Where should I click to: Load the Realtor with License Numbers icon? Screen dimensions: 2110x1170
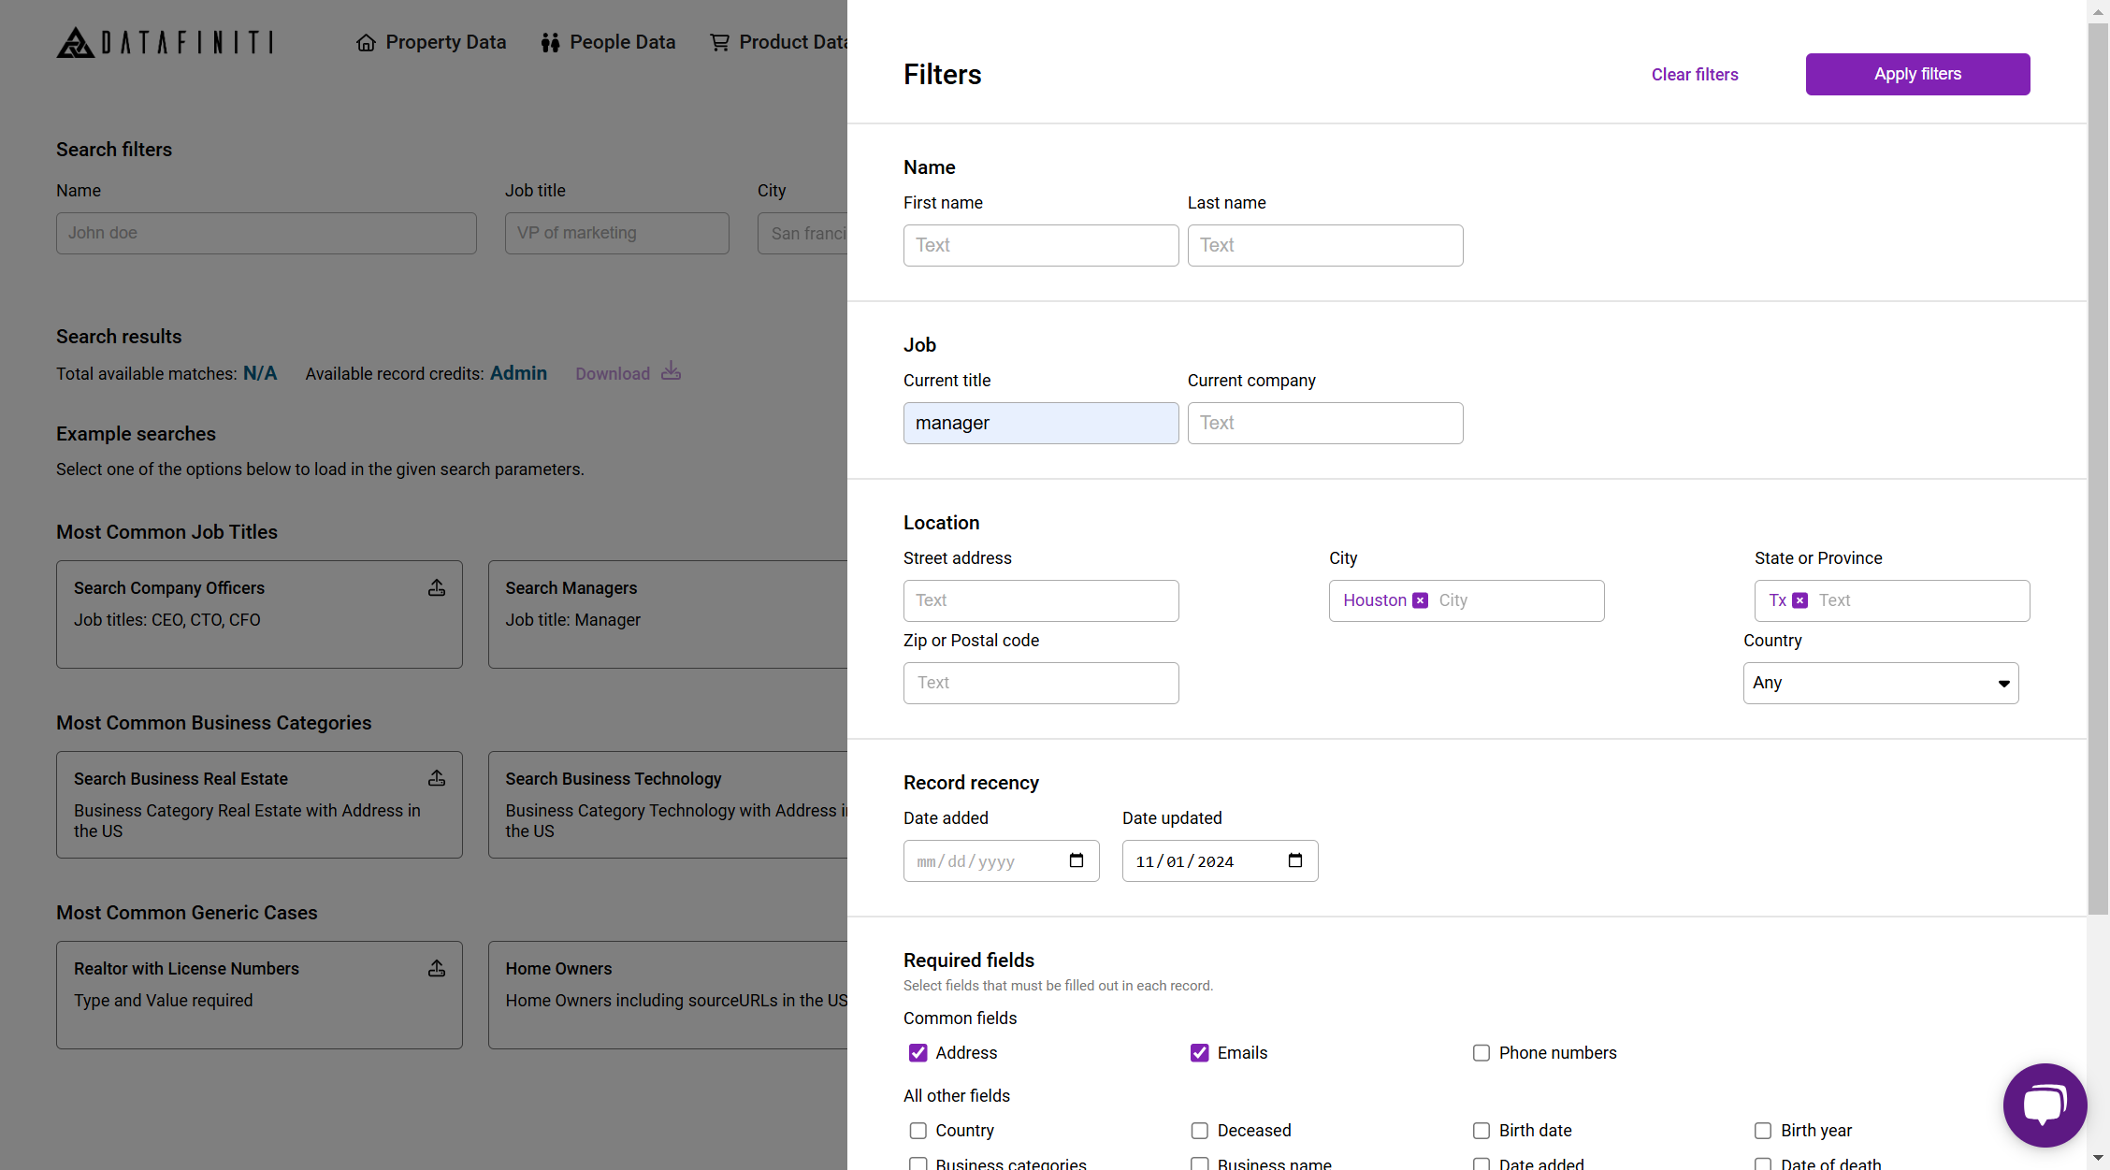437,968
